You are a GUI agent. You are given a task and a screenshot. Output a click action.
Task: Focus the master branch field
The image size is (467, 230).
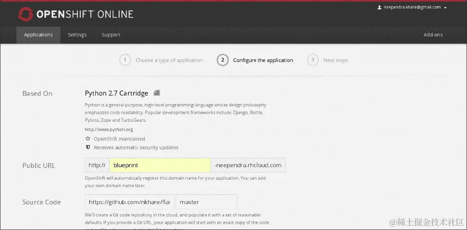(206, 202)
